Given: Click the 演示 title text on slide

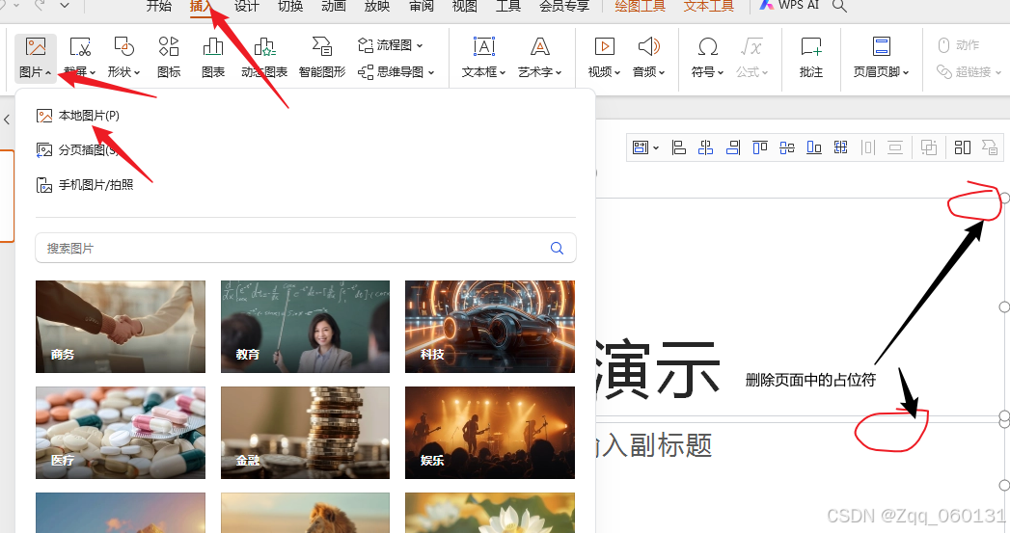Looking at the screenshot, I should (657, 369).
